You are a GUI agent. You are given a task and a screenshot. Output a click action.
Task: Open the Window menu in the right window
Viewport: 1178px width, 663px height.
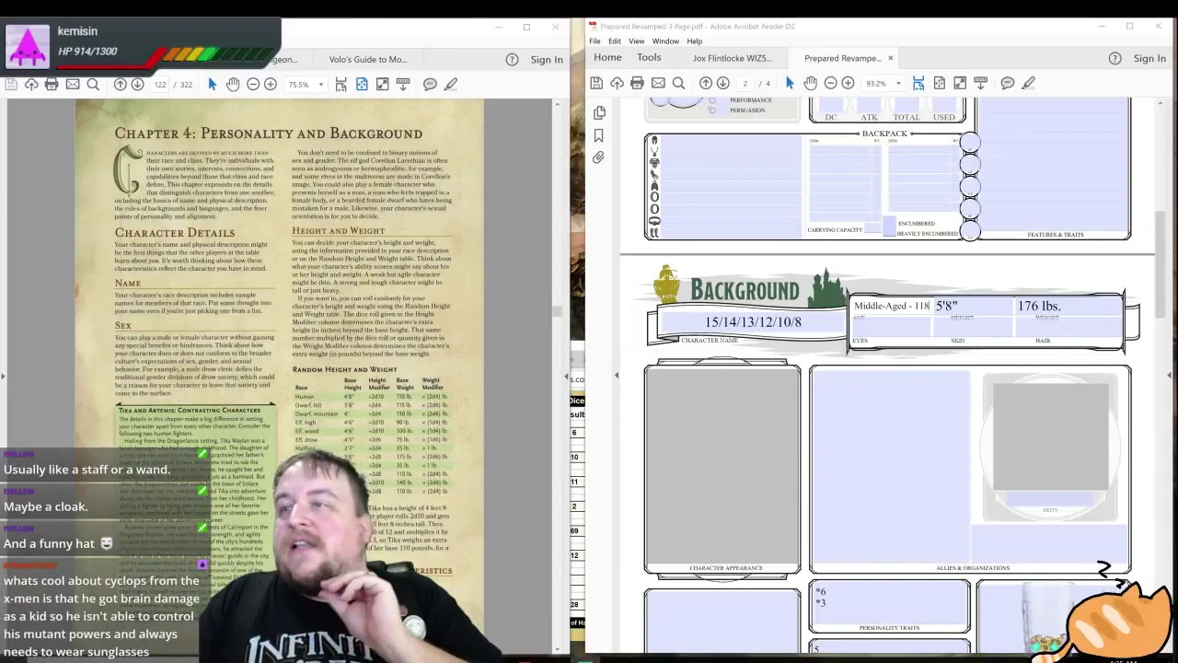tap(665, 41)
